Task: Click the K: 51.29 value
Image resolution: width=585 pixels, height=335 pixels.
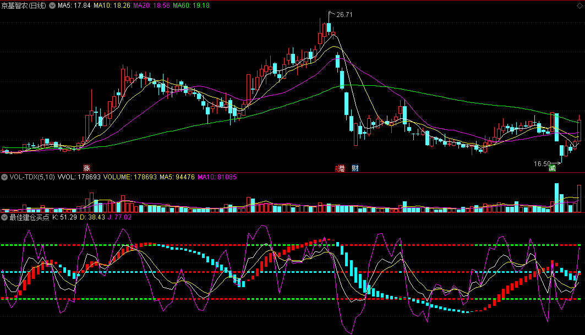Action: [x=64, y=217]
